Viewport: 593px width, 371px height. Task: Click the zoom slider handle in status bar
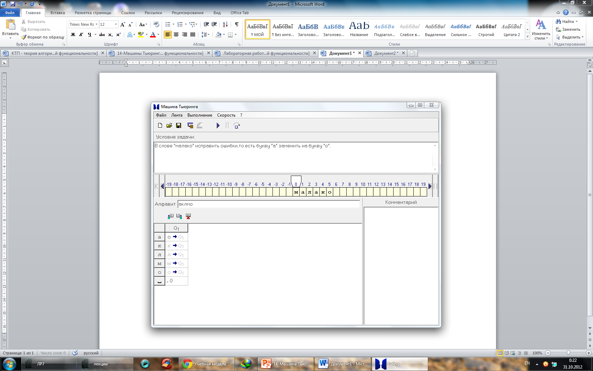pos(568,353)
